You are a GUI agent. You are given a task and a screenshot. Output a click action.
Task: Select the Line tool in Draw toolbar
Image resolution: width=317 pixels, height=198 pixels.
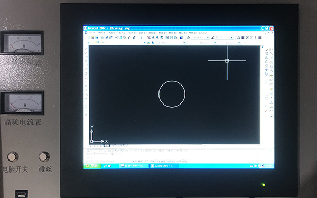click(x=86, y=49)
